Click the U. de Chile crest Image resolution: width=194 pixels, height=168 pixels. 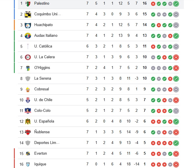tap(28, 100)
